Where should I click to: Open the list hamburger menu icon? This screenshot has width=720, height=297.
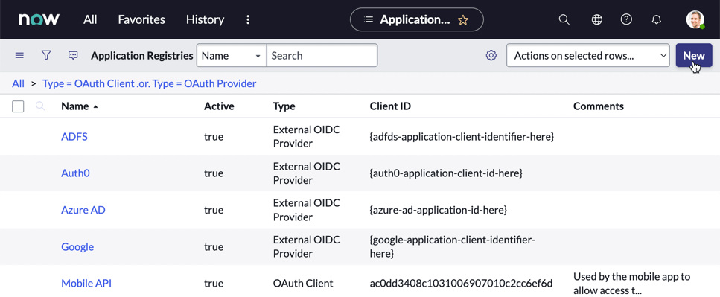click(x=19, y=56)
